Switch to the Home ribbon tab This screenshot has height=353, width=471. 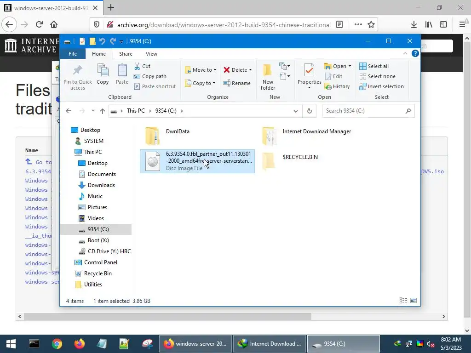[99, 54]
